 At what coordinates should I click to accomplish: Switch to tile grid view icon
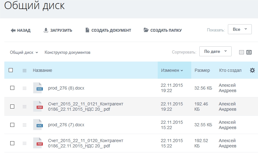(x=242, y=52)
